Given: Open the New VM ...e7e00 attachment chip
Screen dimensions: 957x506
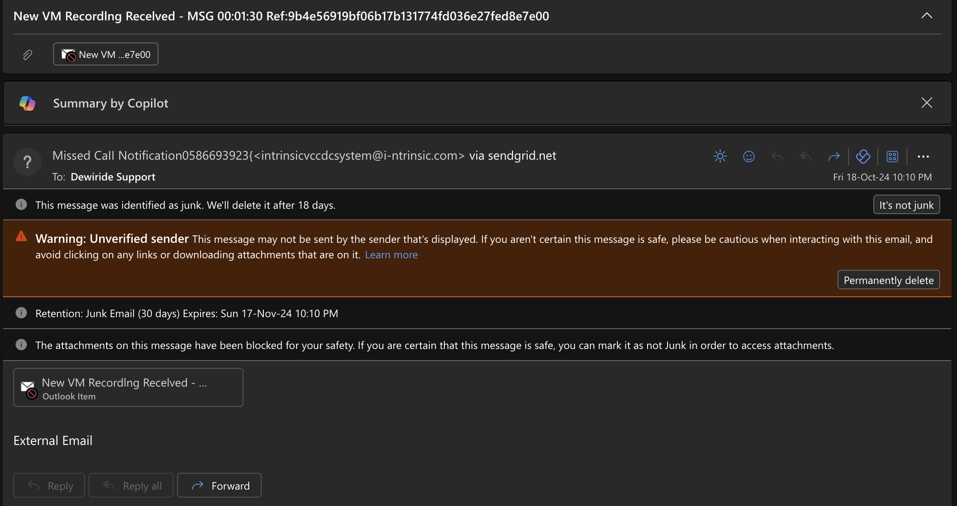Looking at the screenshot, I should 106,54.
